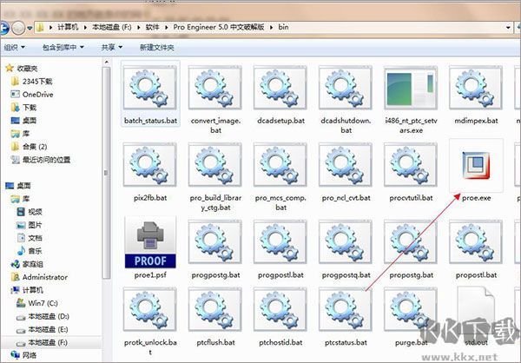Click 新建文件夹 button
Viewport: 521px width, 363px height.
coord(157,47)
